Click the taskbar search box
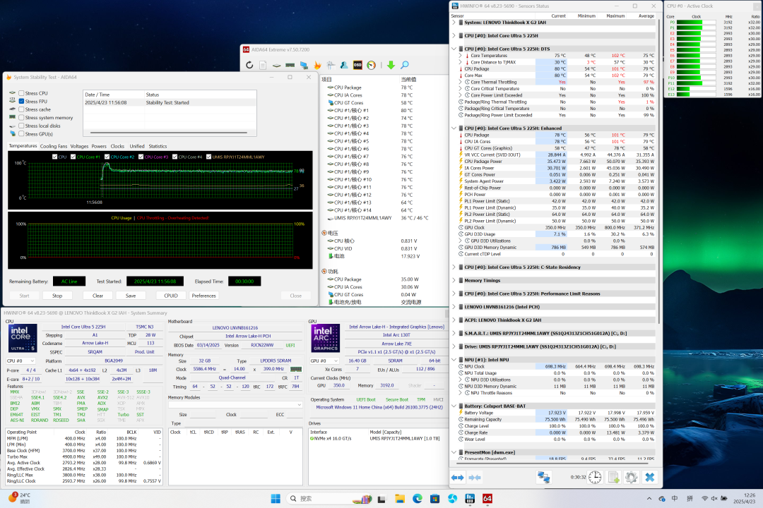The image size is (763, 508). [x=330, y=499]
